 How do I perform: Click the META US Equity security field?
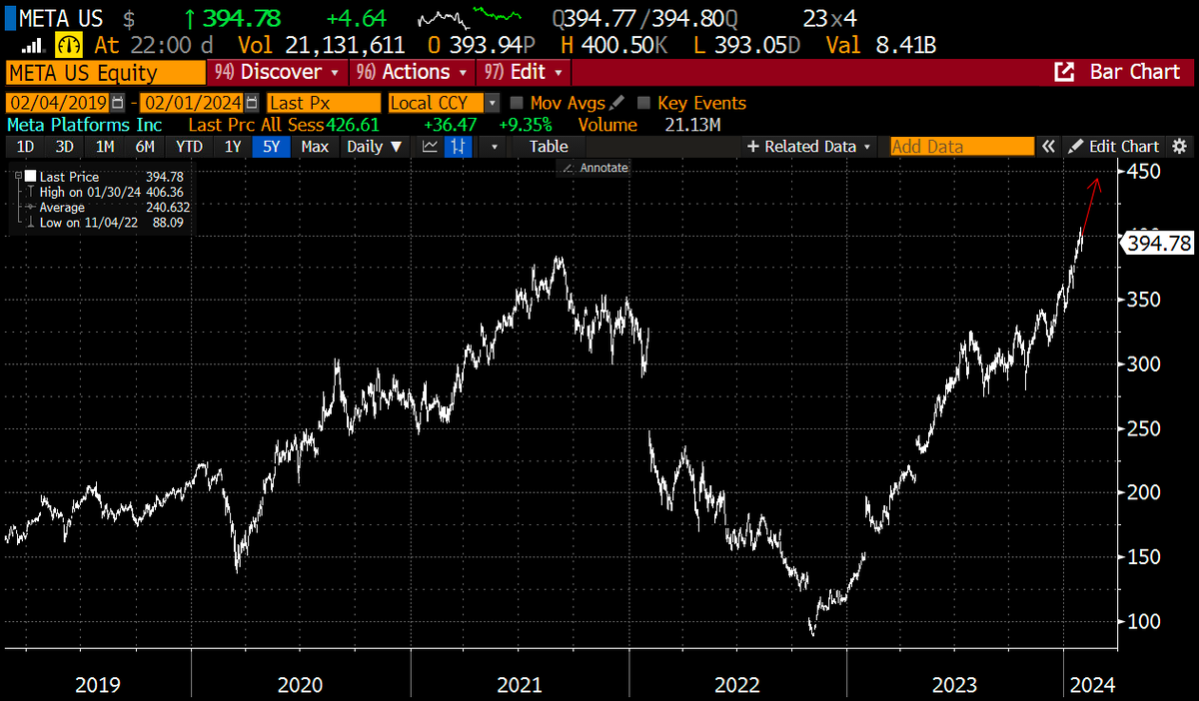[105, 72]
